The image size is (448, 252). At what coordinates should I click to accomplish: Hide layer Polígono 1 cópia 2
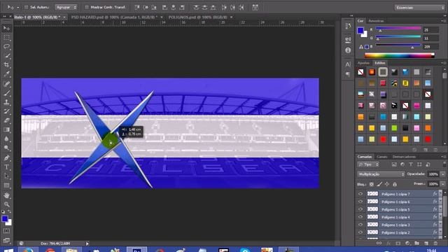(360, 232)
